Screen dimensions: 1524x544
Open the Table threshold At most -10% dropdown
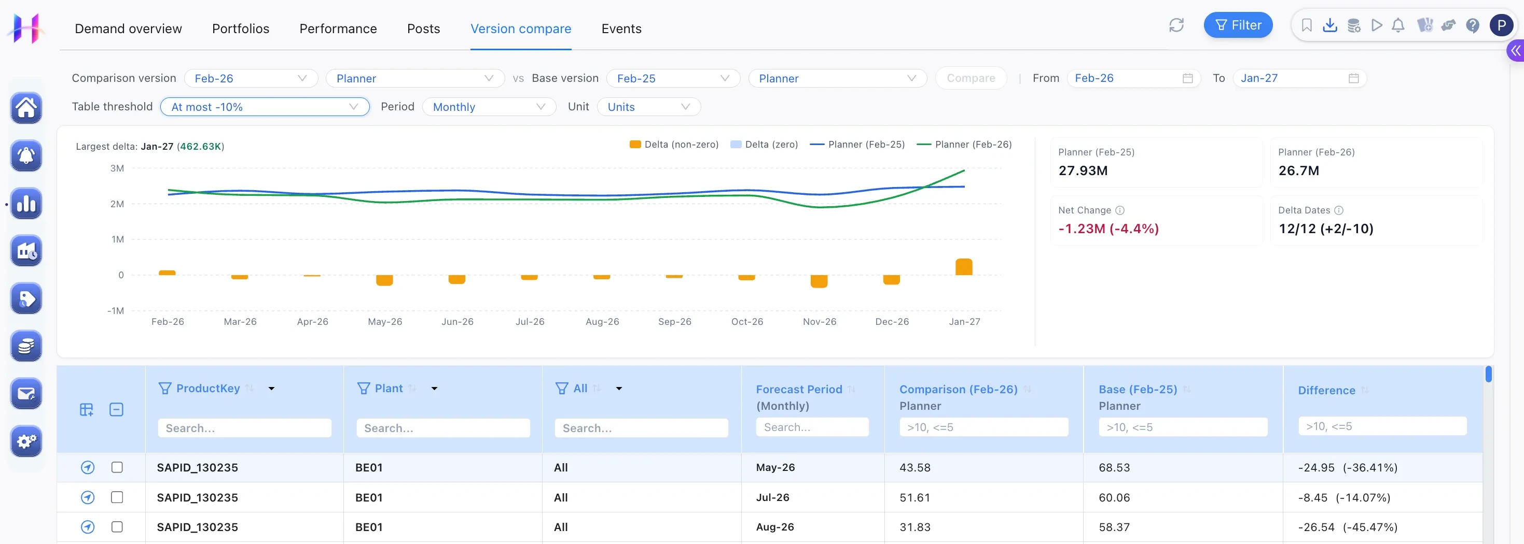pyautogui.click(x=265, y=107)
